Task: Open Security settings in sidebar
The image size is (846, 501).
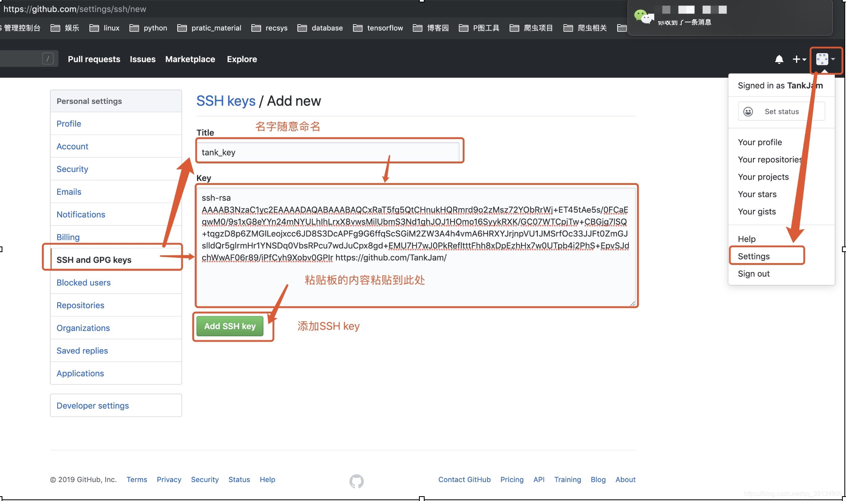Action: [116, 169]
